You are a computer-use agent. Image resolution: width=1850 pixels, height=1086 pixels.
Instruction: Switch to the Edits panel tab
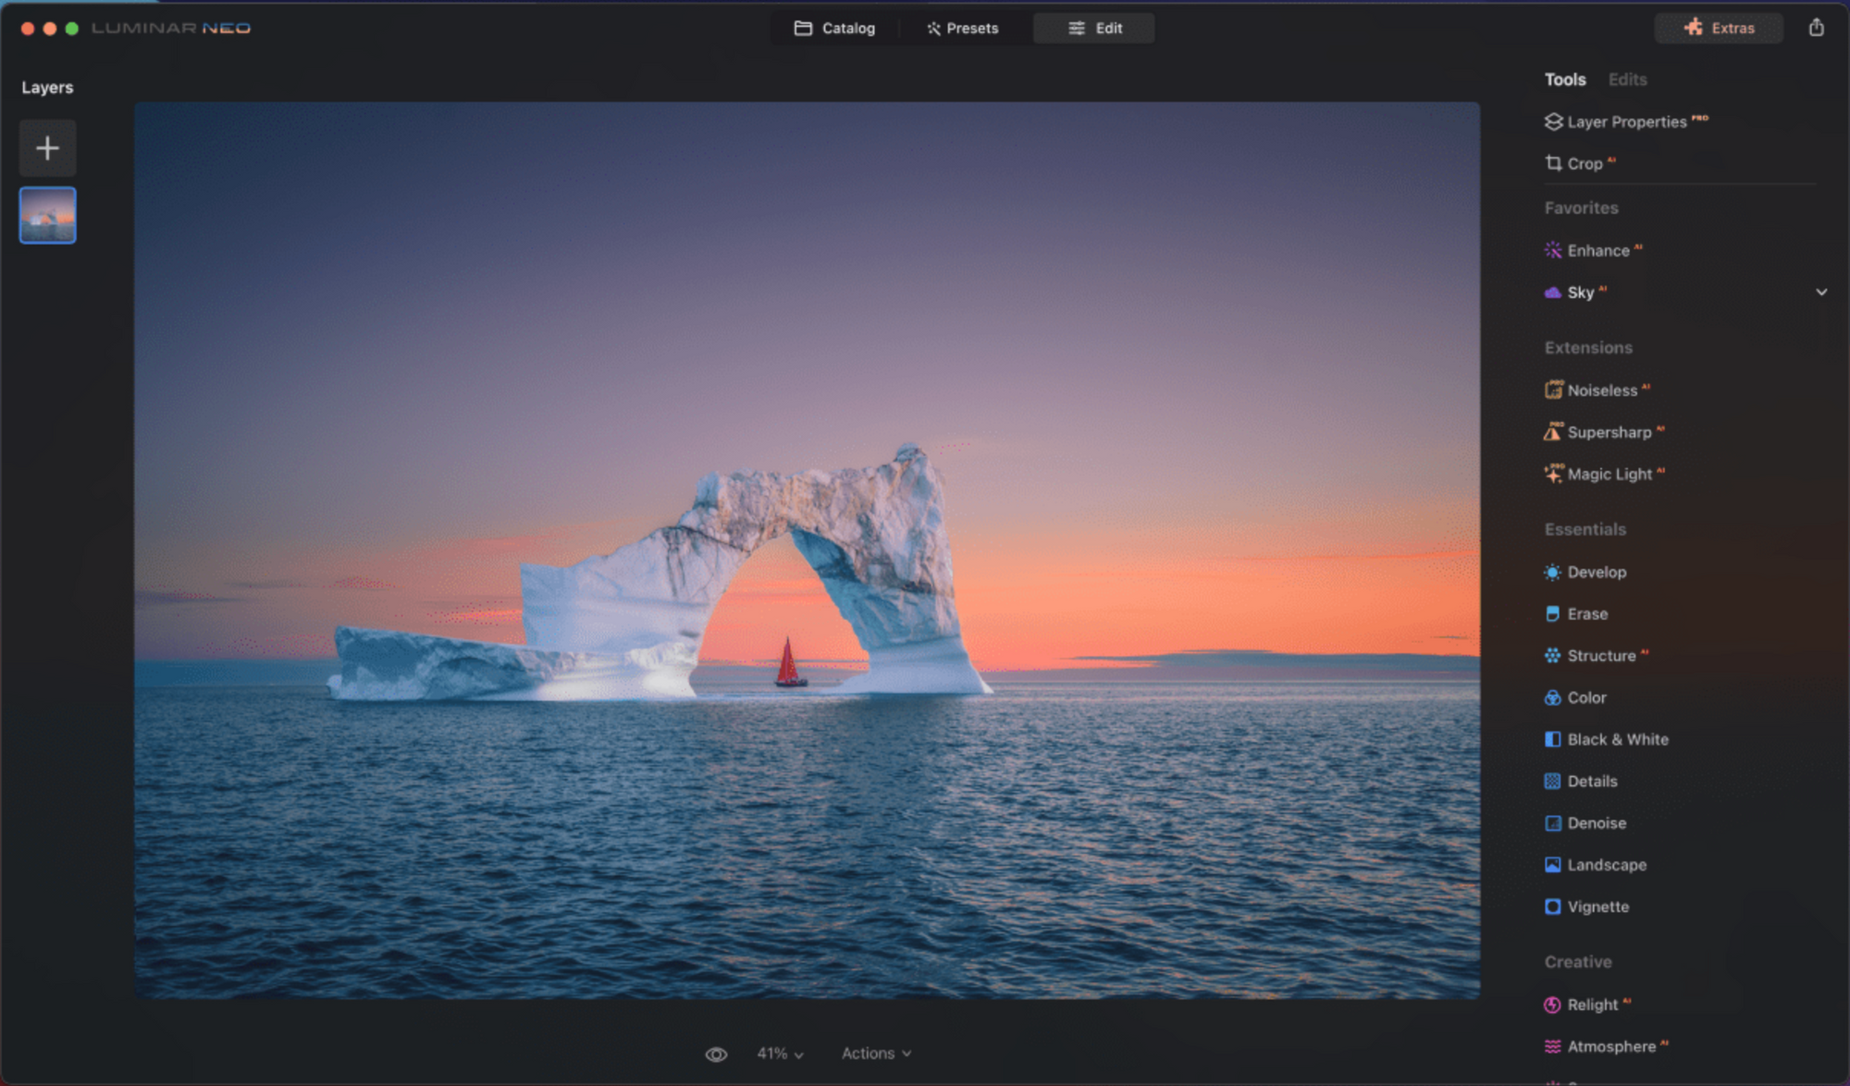(1627, 80)
